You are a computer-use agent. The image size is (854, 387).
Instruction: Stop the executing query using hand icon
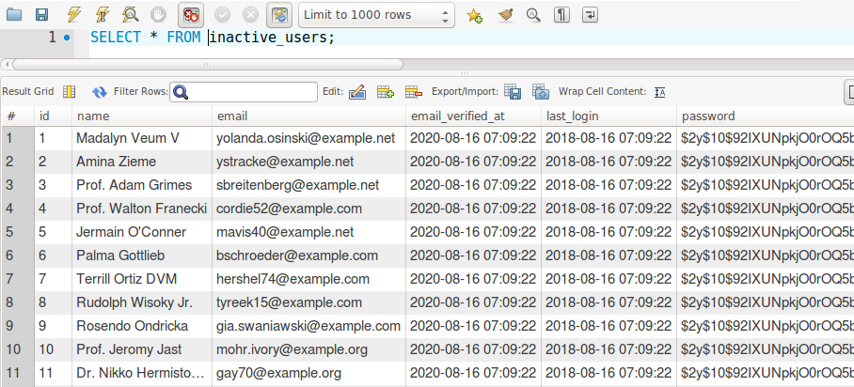pos(158,15)
